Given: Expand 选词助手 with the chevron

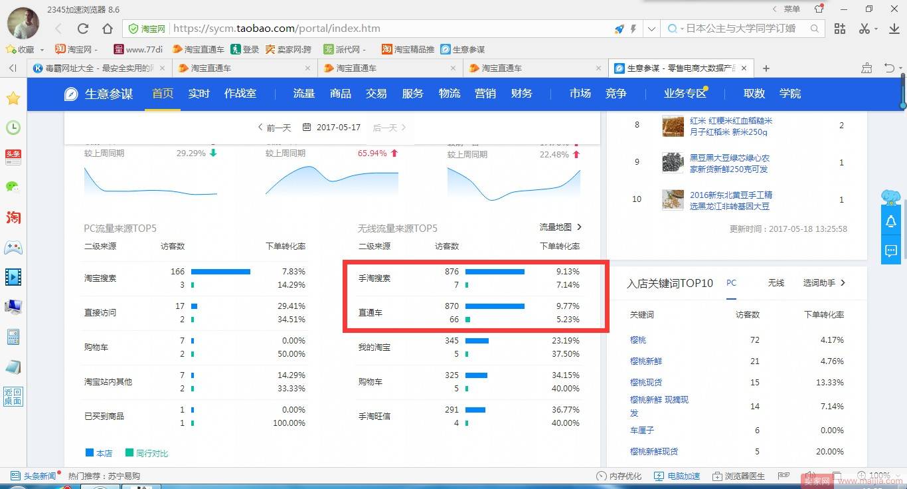Looking at the screenshot, I should (x=825, y=283).
